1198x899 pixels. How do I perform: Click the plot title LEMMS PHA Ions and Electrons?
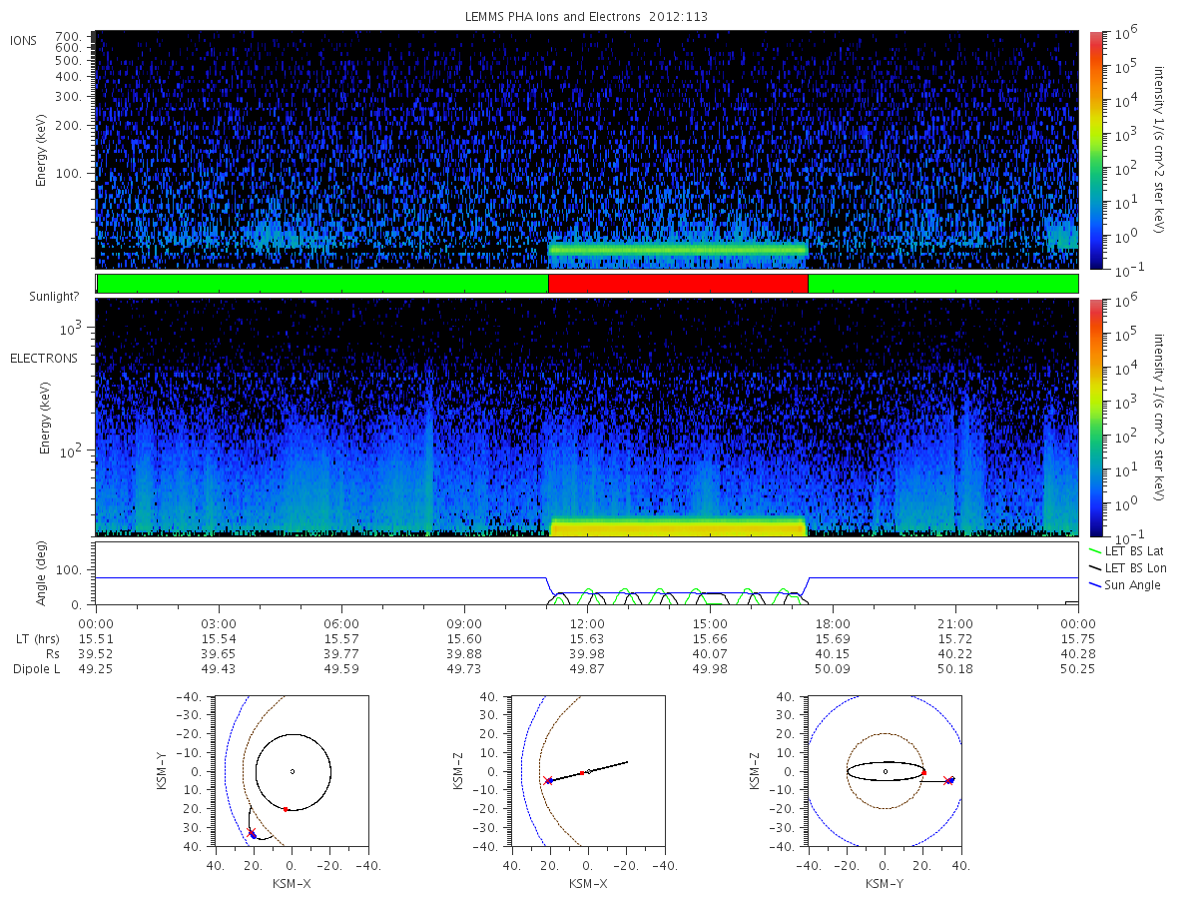pos(588,17)
